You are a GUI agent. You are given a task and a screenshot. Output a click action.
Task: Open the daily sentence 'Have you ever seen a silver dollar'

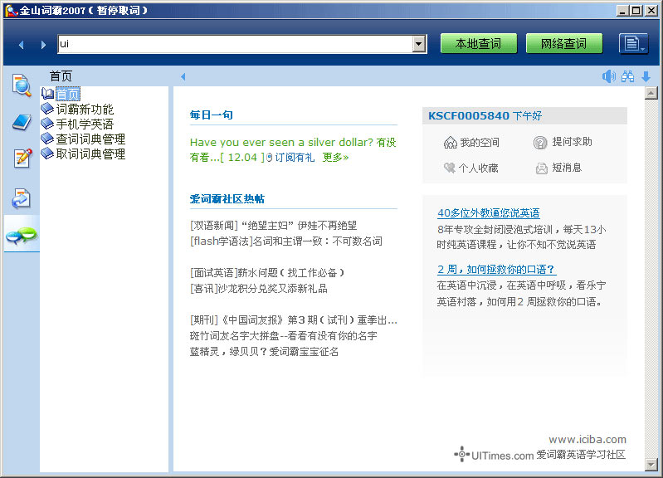coord(293,149)
